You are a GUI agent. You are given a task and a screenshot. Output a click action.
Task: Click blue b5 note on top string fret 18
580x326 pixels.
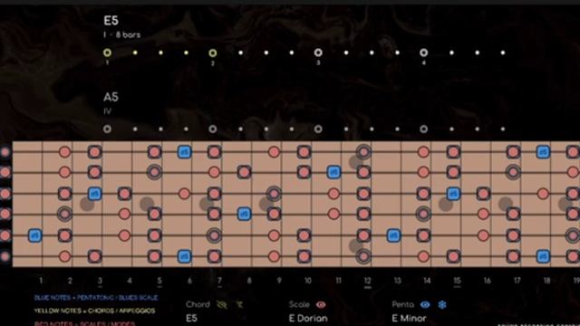(x=543, y=152)
